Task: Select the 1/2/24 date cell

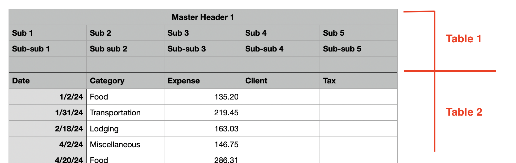Action: pos(48,97)
